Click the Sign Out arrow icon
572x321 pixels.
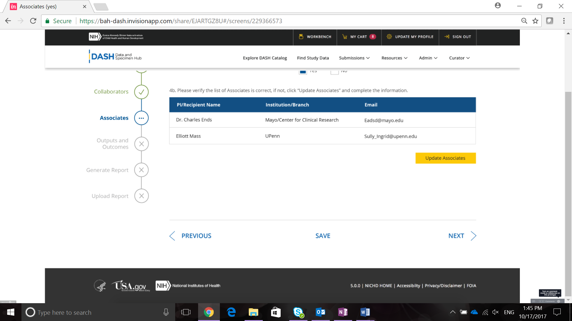pos(447,37)
